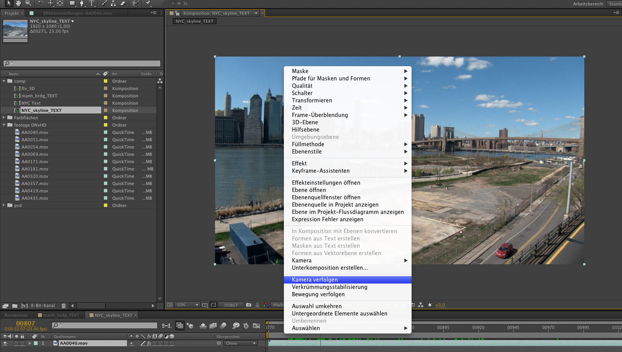Screen dimensions: 622x352
Task: Delete selected project item with trash icon
Action: click(63, 306)
